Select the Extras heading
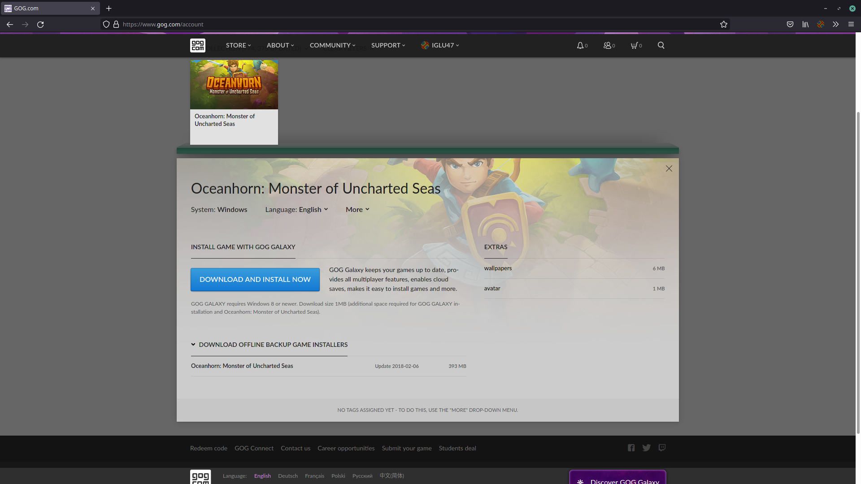861x484 pixels. pos(496,247)
